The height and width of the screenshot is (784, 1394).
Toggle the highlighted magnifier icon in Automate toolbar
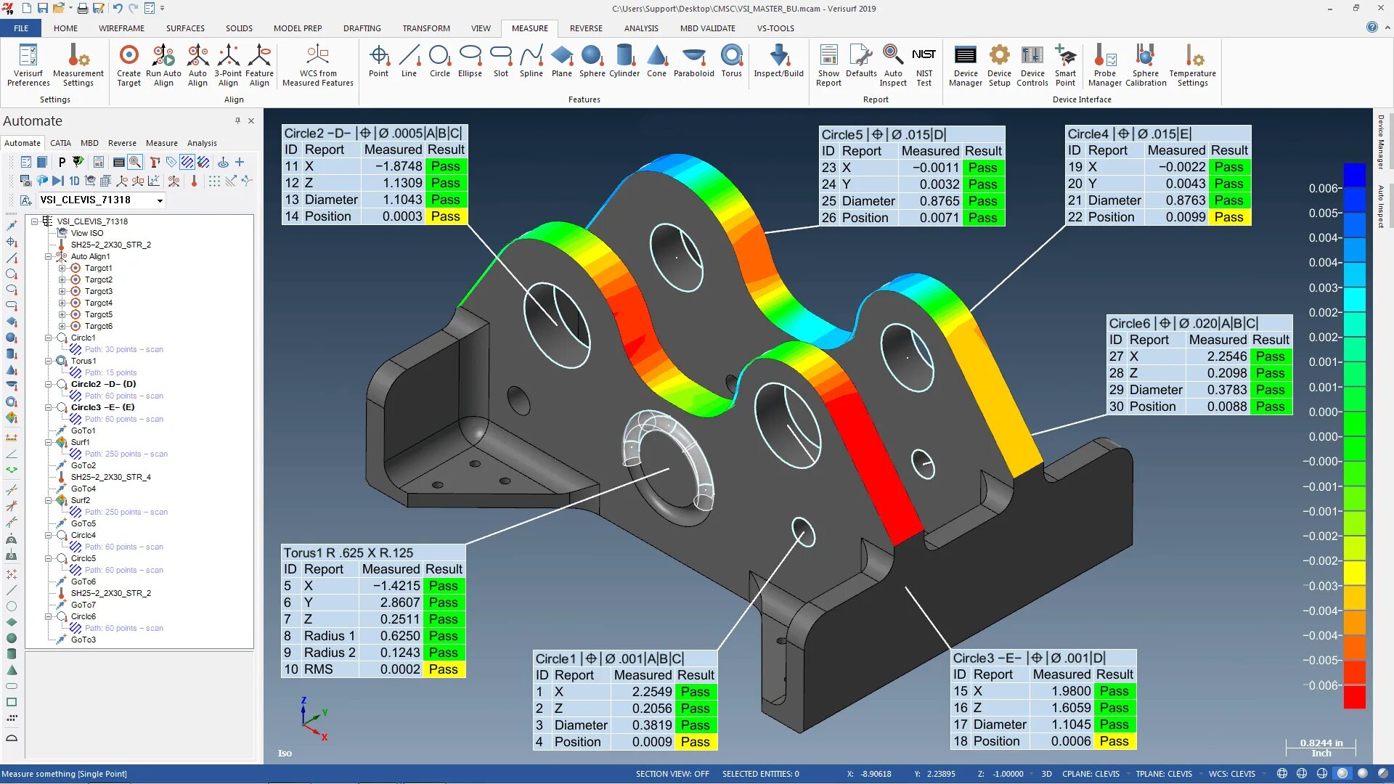135,163
